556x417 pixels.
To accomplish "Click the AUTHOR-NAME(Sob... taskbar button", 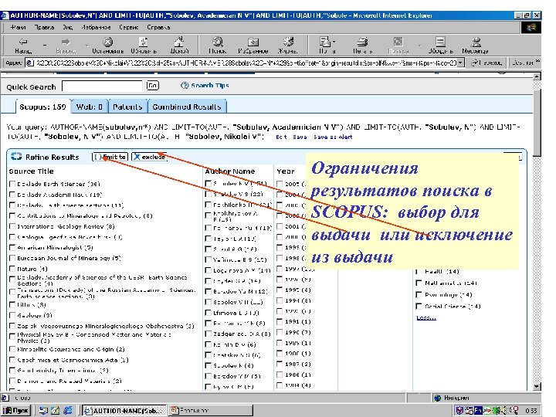I will click(x=124, y=411).
